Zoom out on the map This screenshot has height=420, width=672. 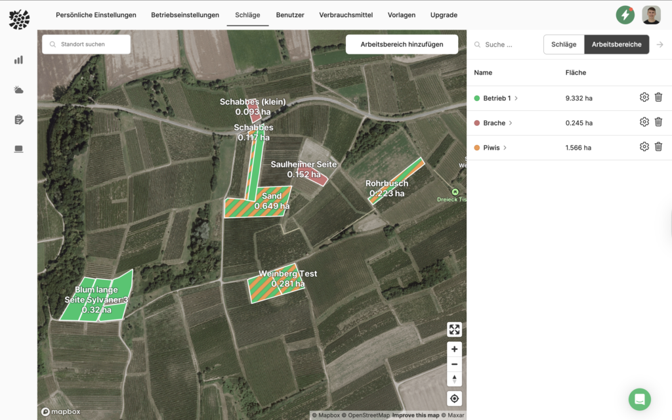pos(454,364)
